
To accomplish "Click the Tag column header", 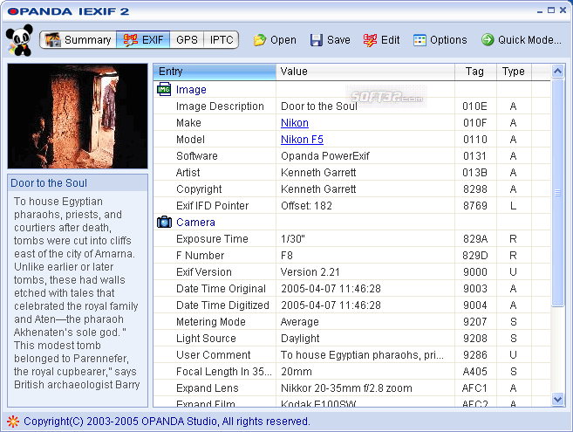I will point(475,72).
